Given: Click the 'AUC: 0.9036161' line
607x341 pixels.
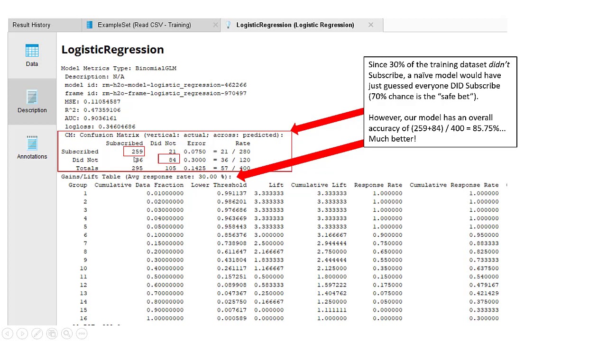Looking at the screenshot, I should pyautogui.click(x=91, y=118).
